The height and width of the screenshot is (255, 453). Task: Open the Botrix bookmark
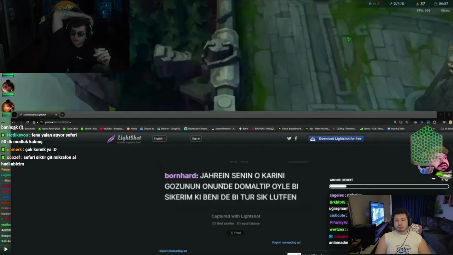[243, 129]
